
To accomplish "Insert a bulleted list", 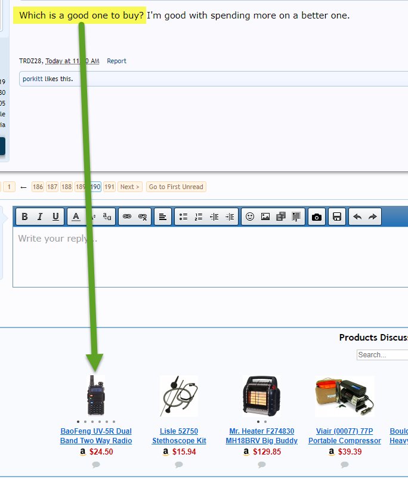I will tap(183, 217).
